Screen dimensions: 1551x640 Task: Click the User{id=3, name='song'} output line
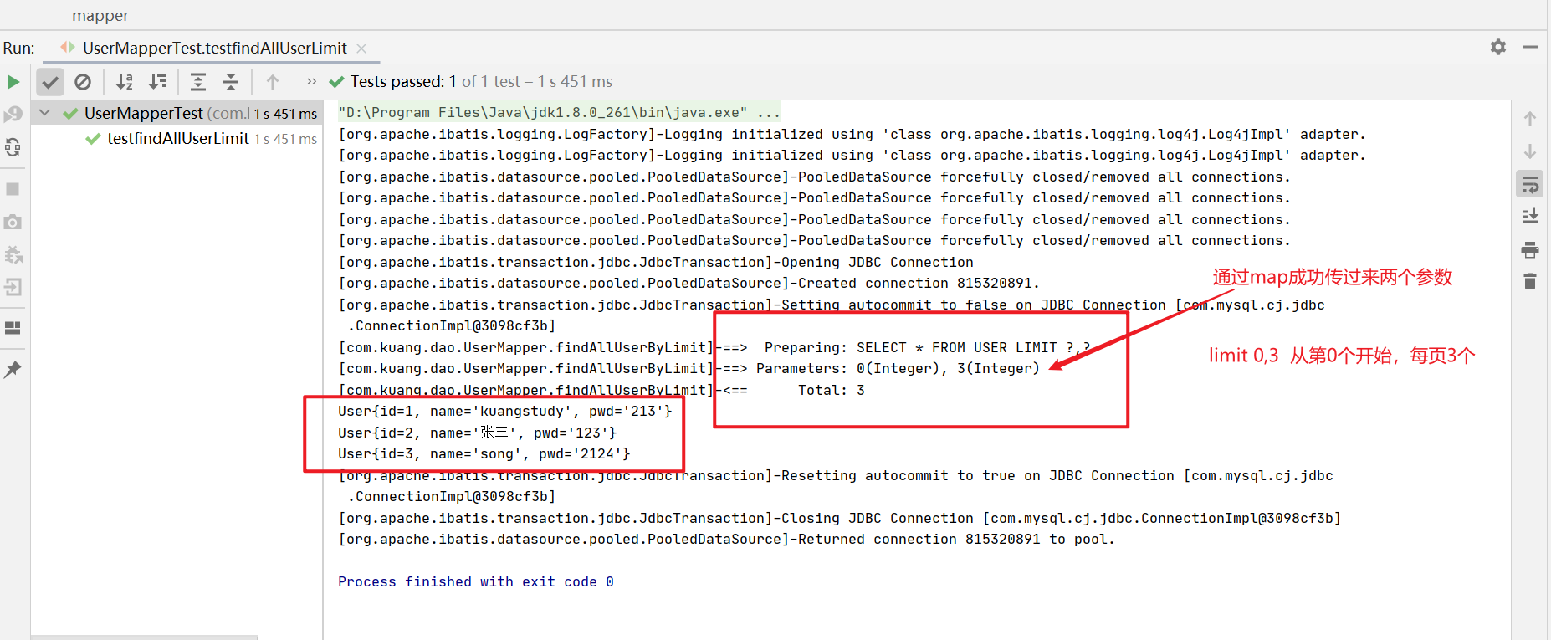[484, 453]
